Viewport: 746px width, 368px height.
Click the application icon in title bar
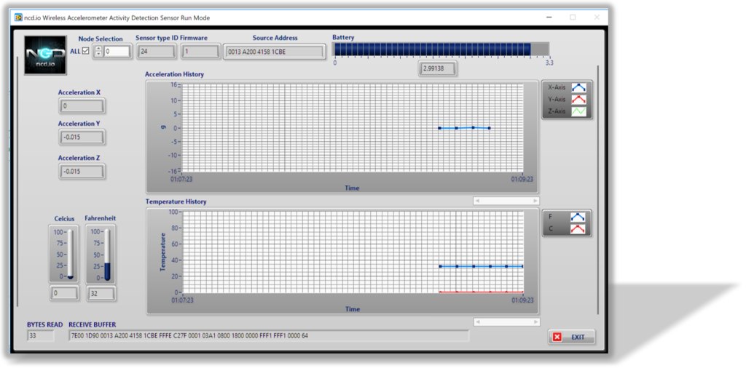(18, 17)
